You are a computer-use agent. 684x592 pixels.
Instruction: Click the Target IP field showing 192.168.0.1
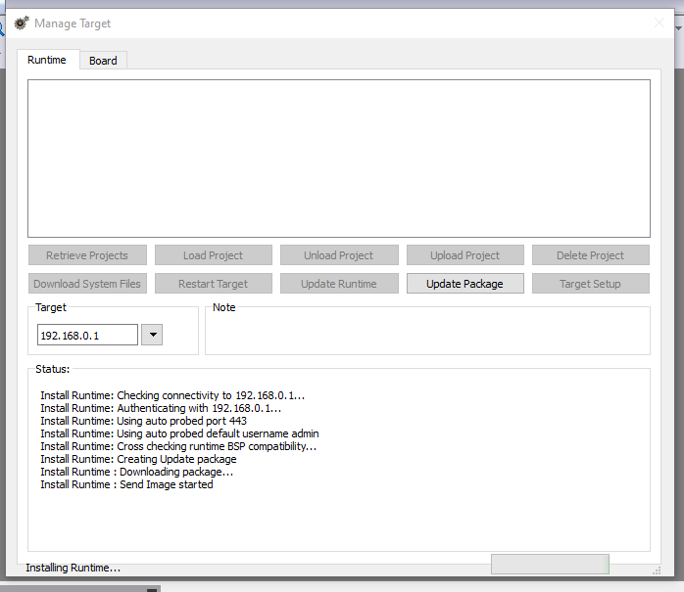pyautogui.click(x=87, y=336)
